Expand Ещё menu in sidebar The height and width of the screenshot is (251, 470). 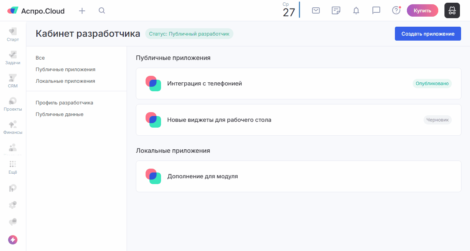(13, 167)
